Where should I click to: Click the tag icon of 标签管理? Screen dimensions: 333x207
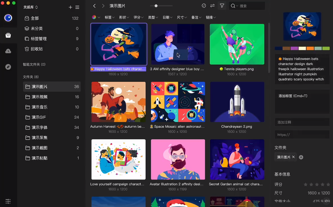tap(27, 39)
